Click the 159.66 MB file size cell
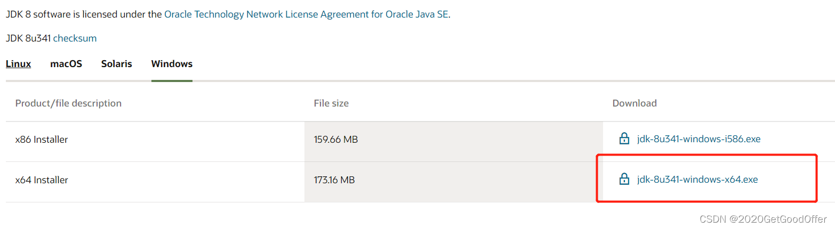This screenshot has width=835, height=228. pos(336,140)
